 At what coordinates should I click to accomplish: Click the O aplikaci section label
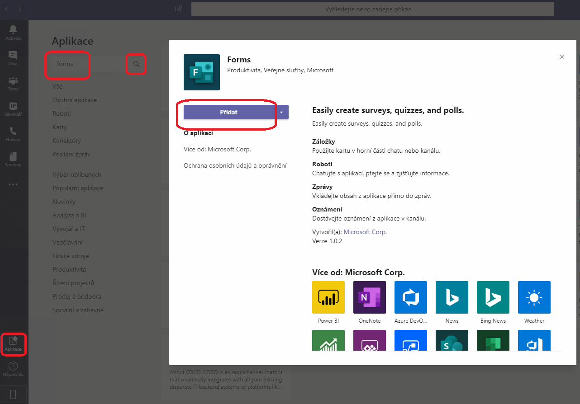(x=198, y=133)
